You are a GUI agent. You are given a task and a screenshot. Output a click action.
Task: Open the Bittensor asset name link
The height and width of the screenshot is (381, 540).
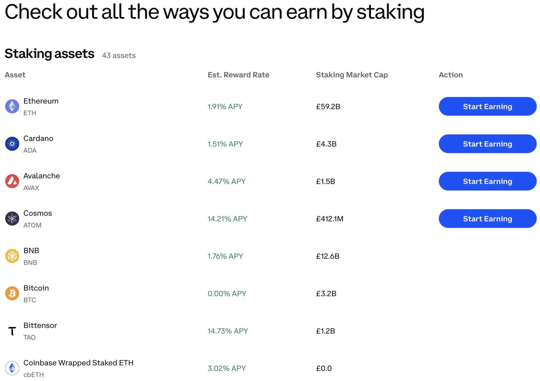click(x=40, y=325)
